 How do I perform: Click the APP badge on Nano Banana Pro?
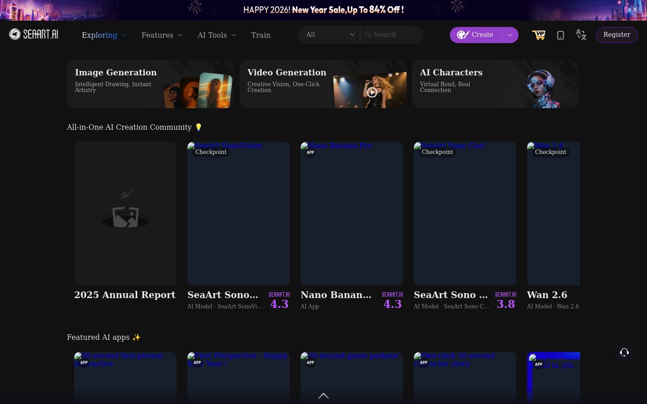[x=310, y=152]
